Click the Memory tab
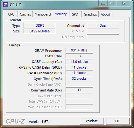The image size is (134, 128). pos(60,14)
